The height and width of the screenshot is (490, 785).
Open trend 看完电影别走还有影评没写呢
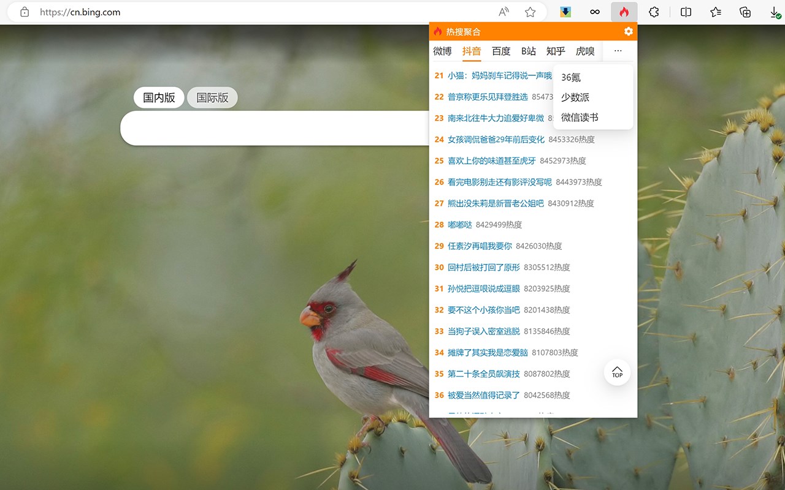click(500, 182)
